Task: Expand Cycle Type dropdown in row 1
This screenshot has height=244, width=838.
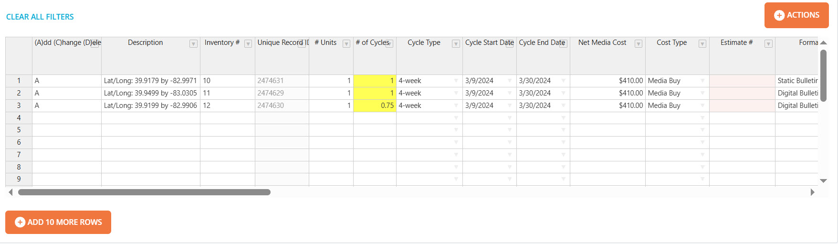Action: pos(456,81)
